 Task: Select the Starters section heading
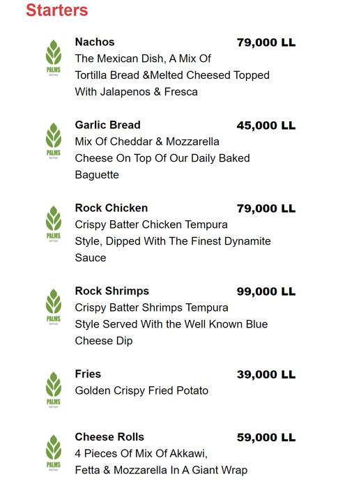tap(57, 10)
